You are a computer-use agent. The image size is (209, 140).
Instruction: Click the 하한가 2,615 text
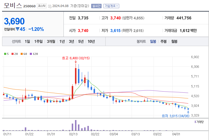click(133, 31)
